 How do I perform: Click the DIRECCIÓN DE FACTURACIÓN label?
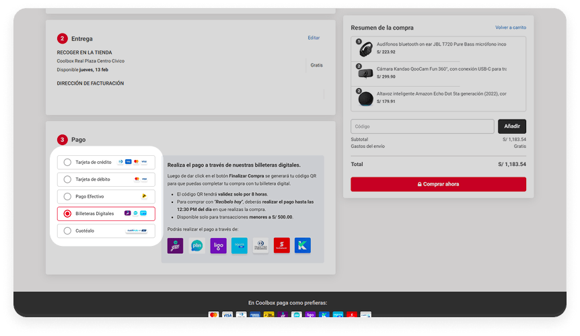[90, 83]
